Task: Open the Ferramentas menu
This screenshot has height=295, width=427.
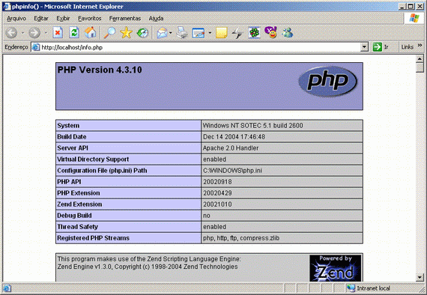Action: point(125,19)
